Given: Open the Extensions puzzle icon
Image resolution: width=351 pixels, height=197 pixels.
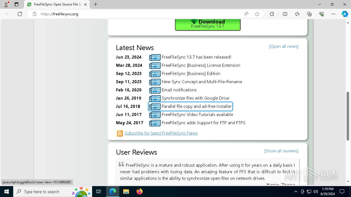Looking at the screenshot, I should (x=272, y=14).
